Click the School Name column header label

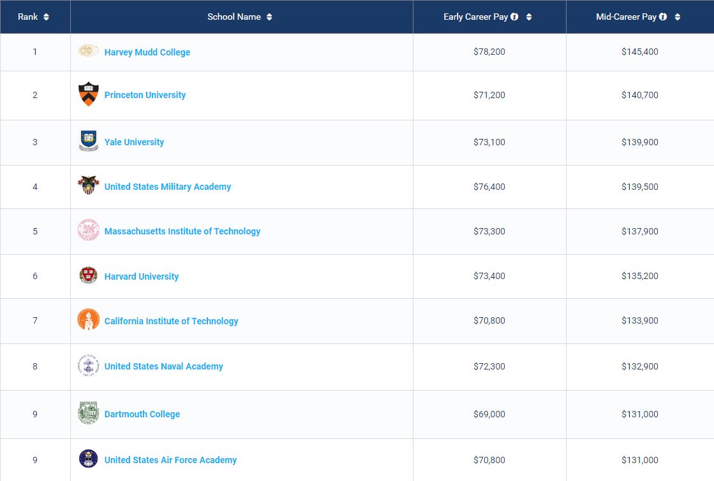tap(234, 17)
